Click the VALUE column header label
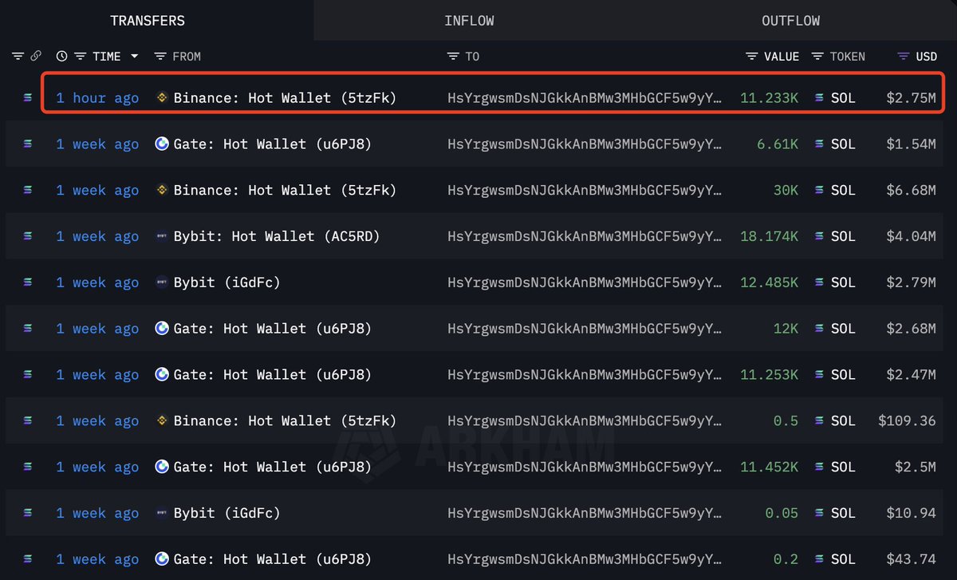 coord(782,57)
